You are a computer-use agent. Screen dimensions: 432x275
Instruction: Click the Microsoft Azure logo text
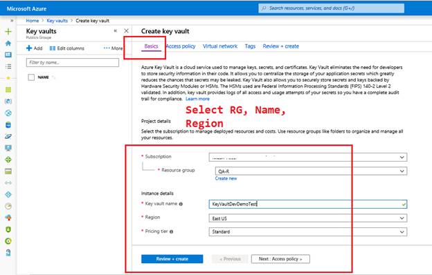click(x=26, y=9)
